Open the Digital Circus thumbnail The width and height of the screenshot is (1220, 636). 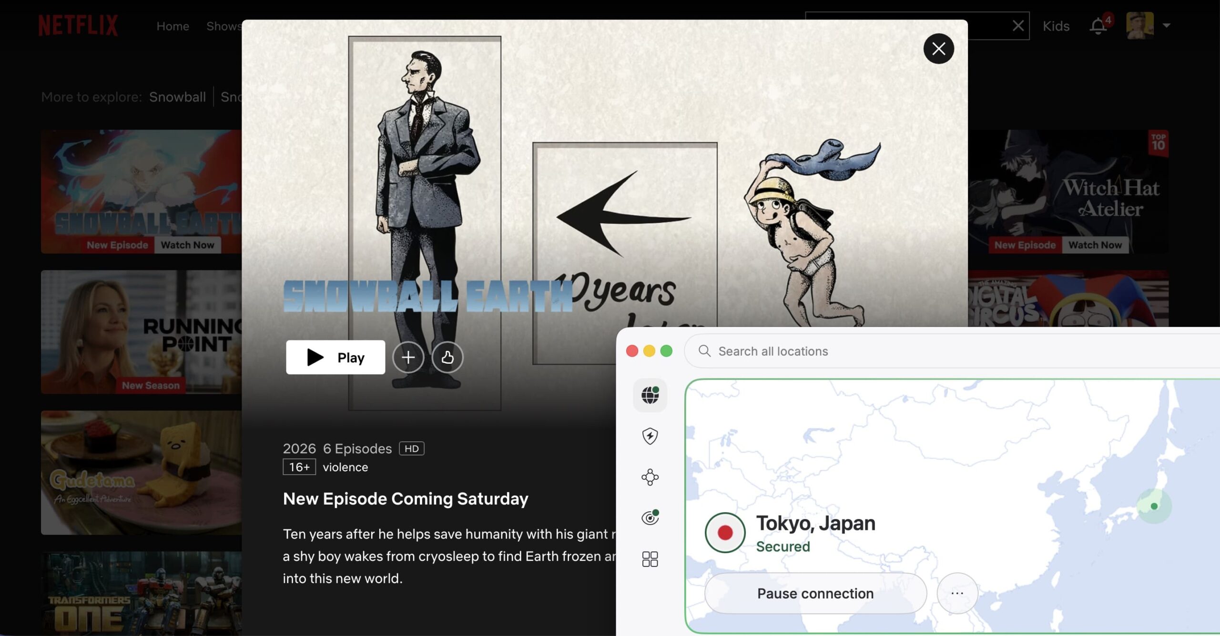(1068, 298)
